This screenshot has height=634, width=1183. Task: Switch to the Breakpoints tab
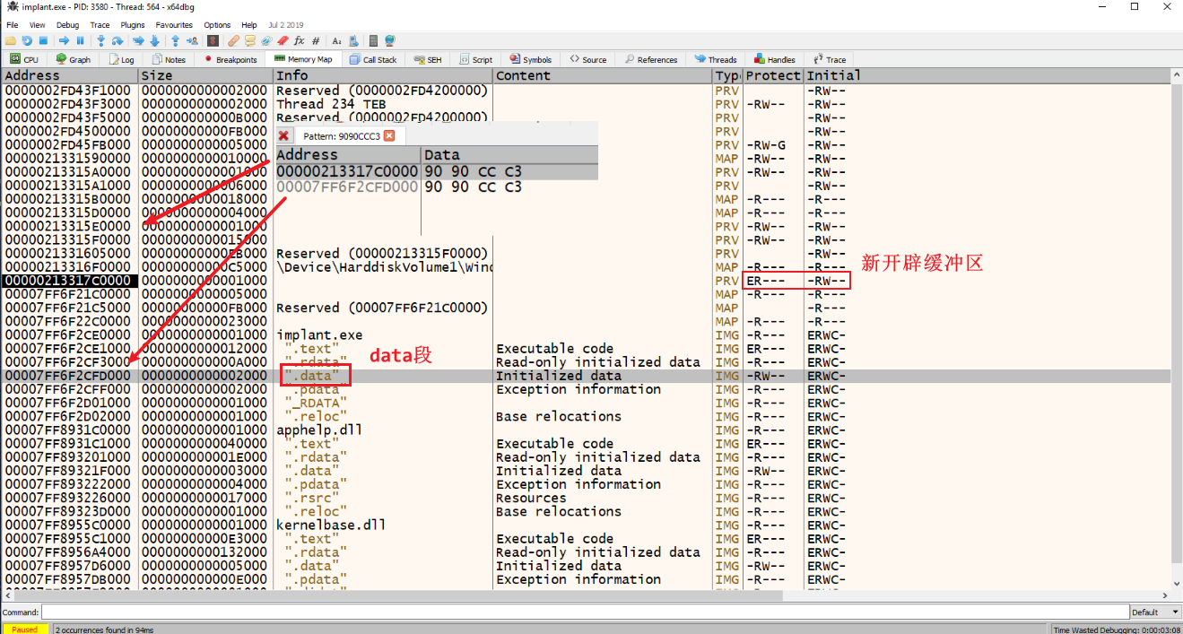[x=231, y=60]
